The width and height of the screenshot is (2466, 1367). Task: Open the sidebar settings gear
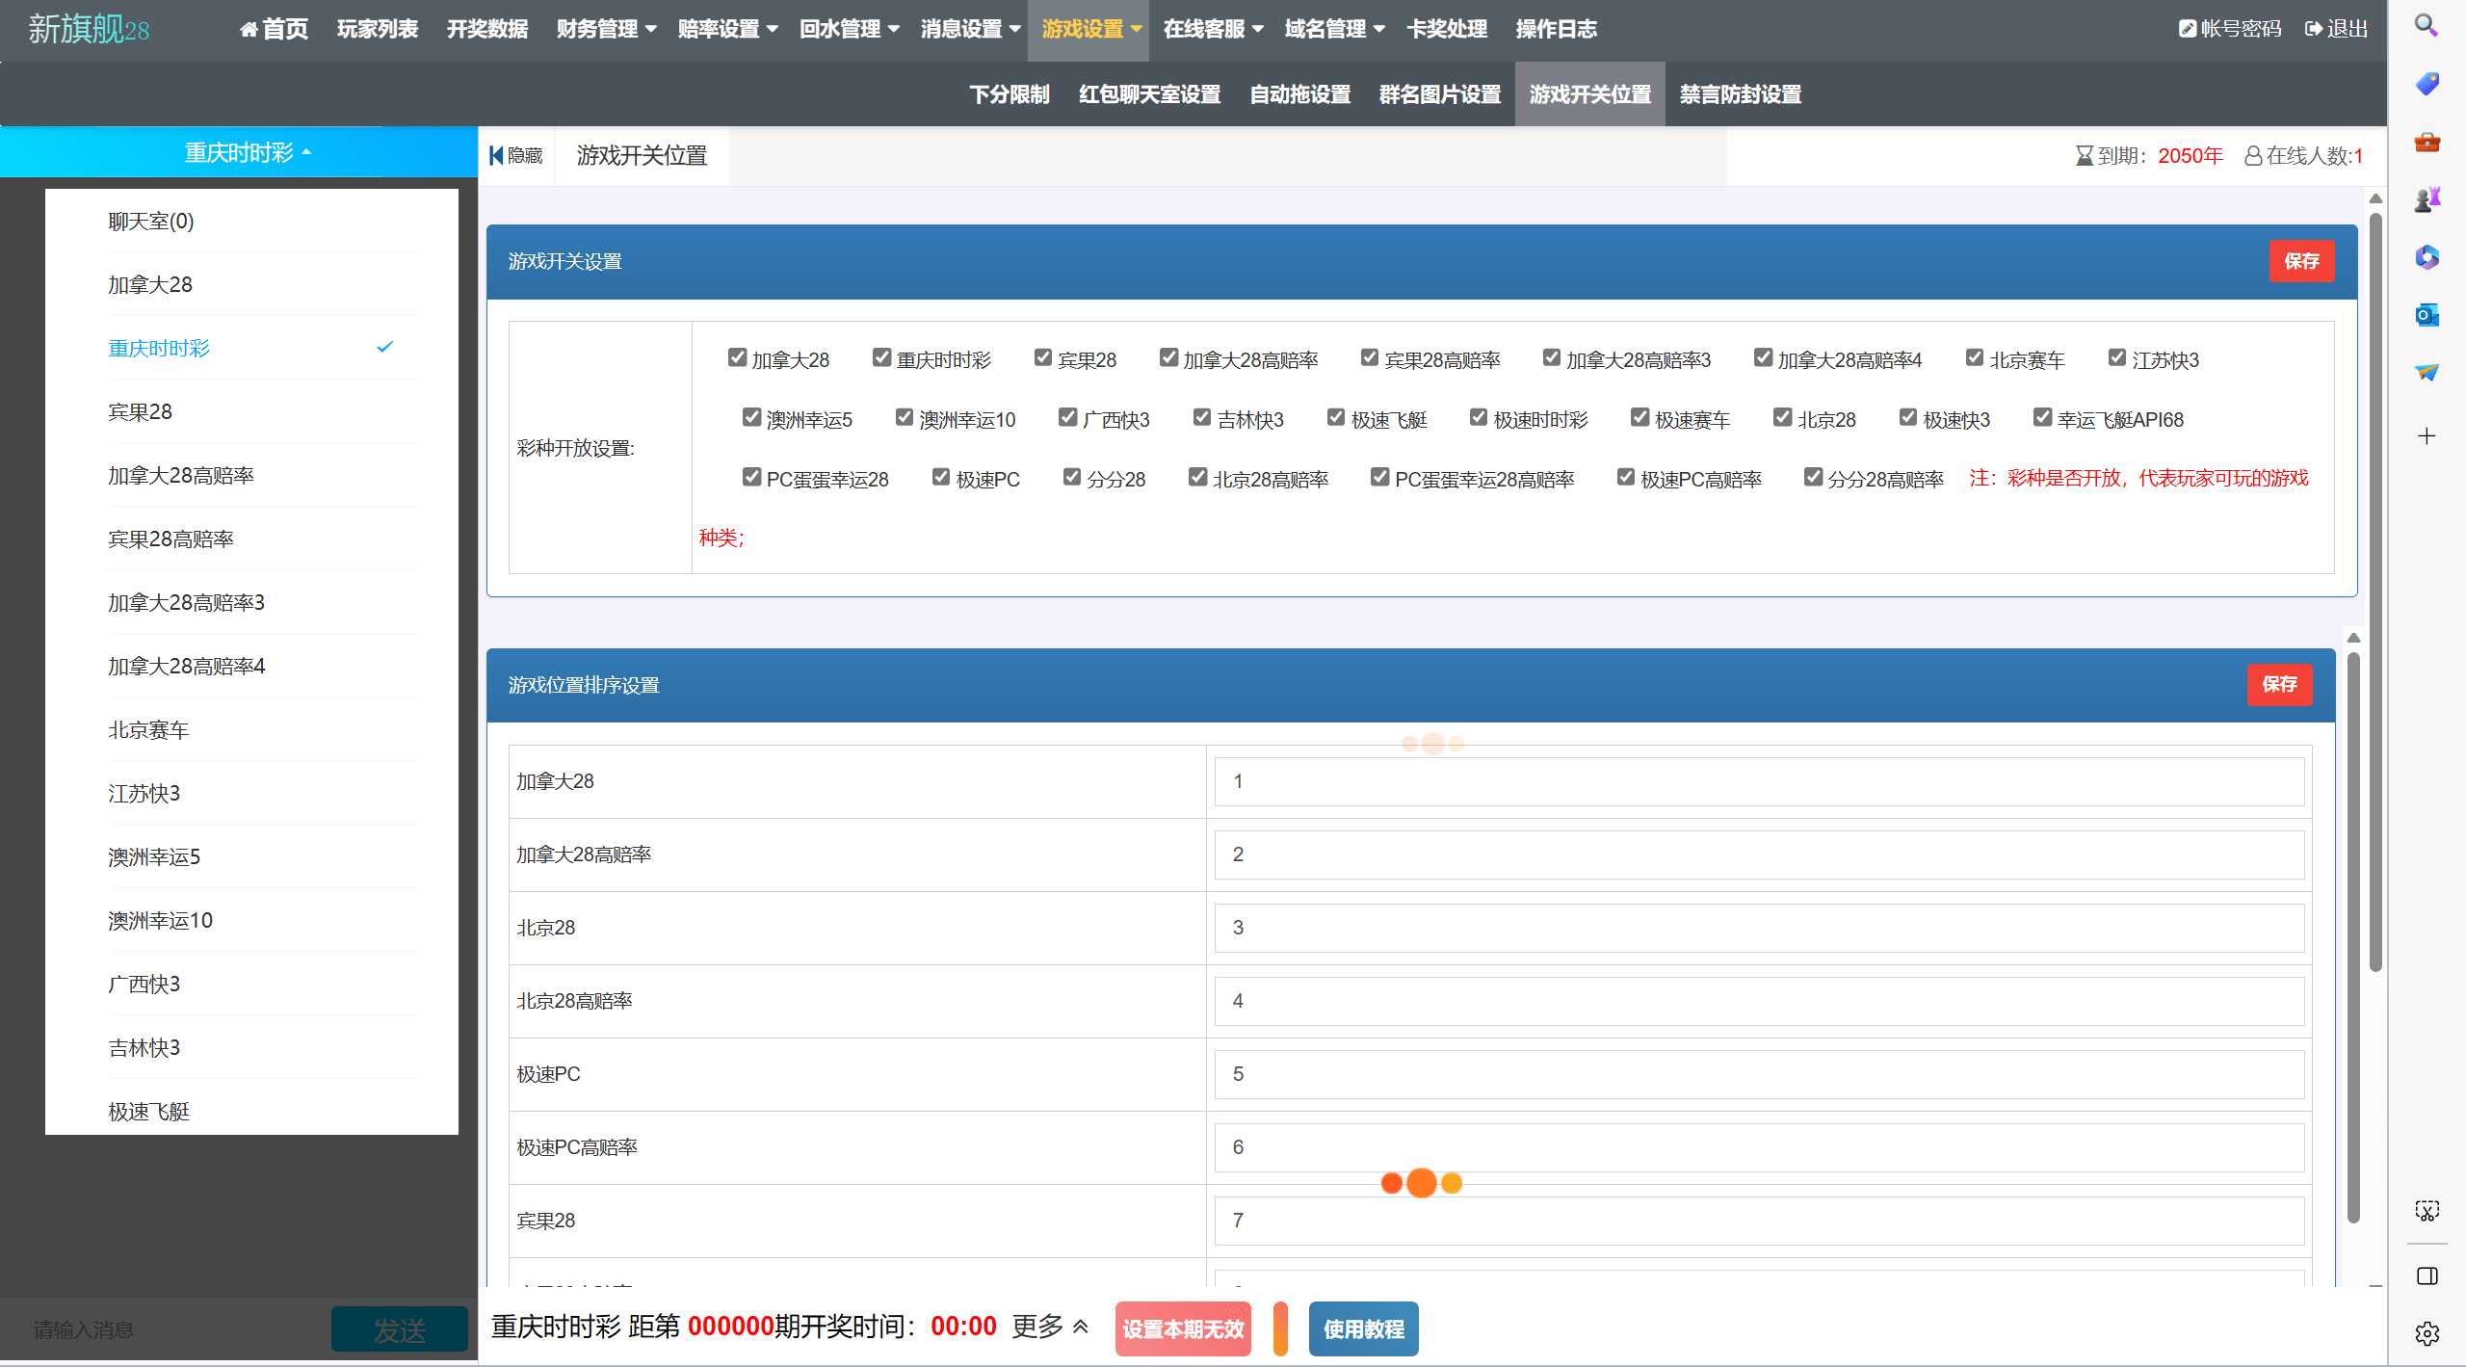(x=2427, y=1333)
